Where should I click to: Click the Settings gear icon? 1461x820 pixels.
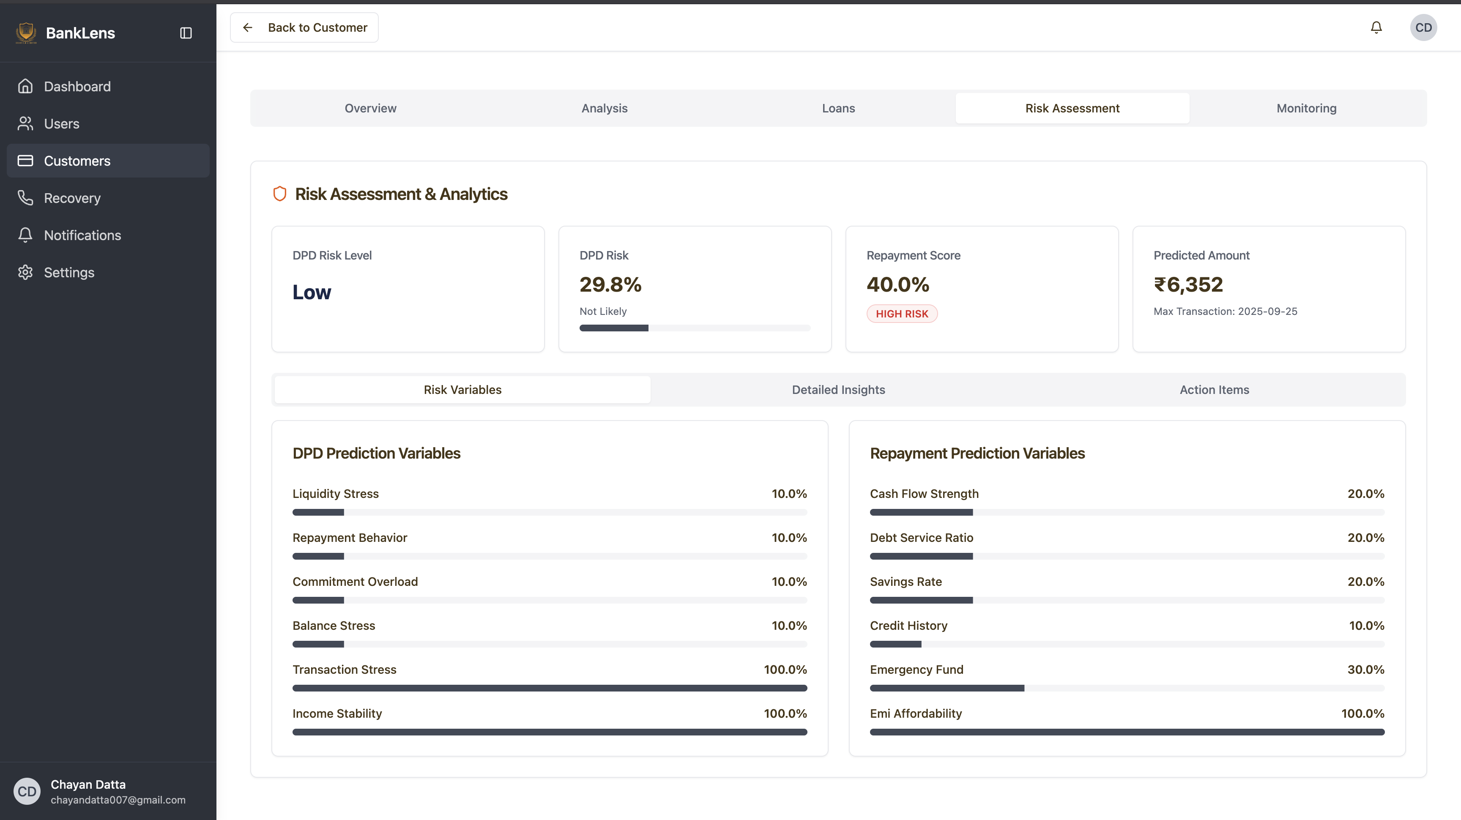click(25, 272)
